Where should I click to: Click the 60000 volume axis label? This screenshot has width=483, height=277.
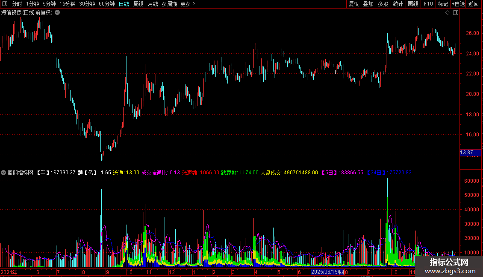point(471,181)
